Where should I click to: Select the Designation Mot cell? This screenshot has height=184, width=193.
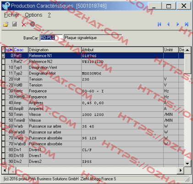pos(55,73)
